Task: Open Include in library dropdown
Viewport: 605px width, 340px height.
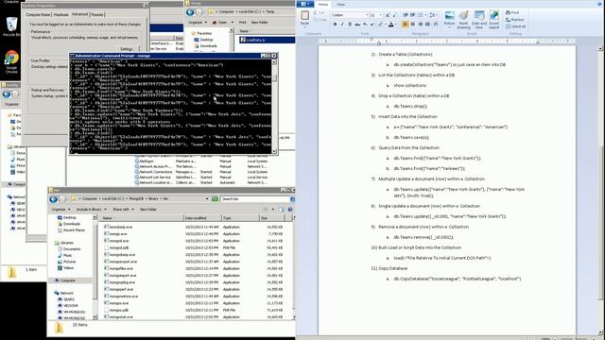Action: click(x=92, y=210)
